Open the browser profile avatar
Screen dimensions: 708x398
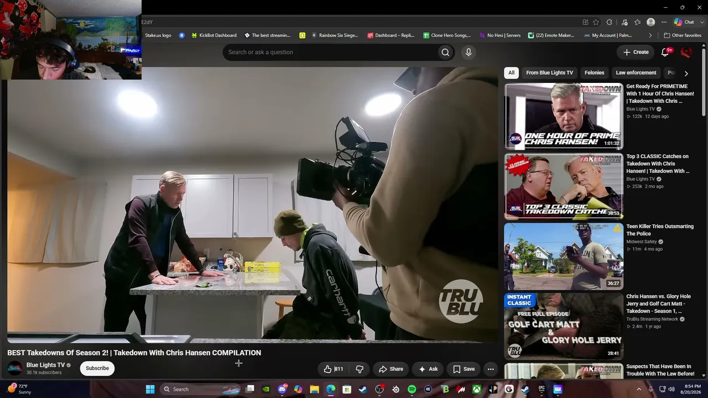coord(651,22)
